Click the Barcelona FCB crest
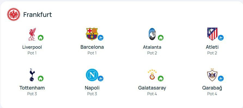Screen dimensions: 243x108 [x=92, y=34]
